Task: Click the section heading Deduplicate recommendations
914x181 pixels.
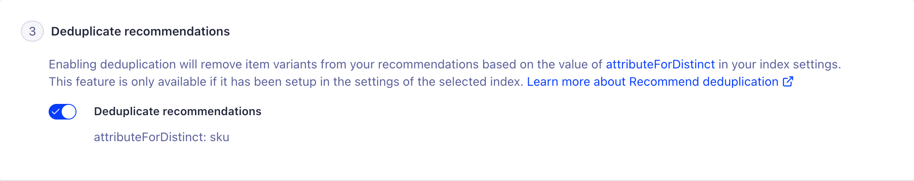Action: [x=140, y=31]
